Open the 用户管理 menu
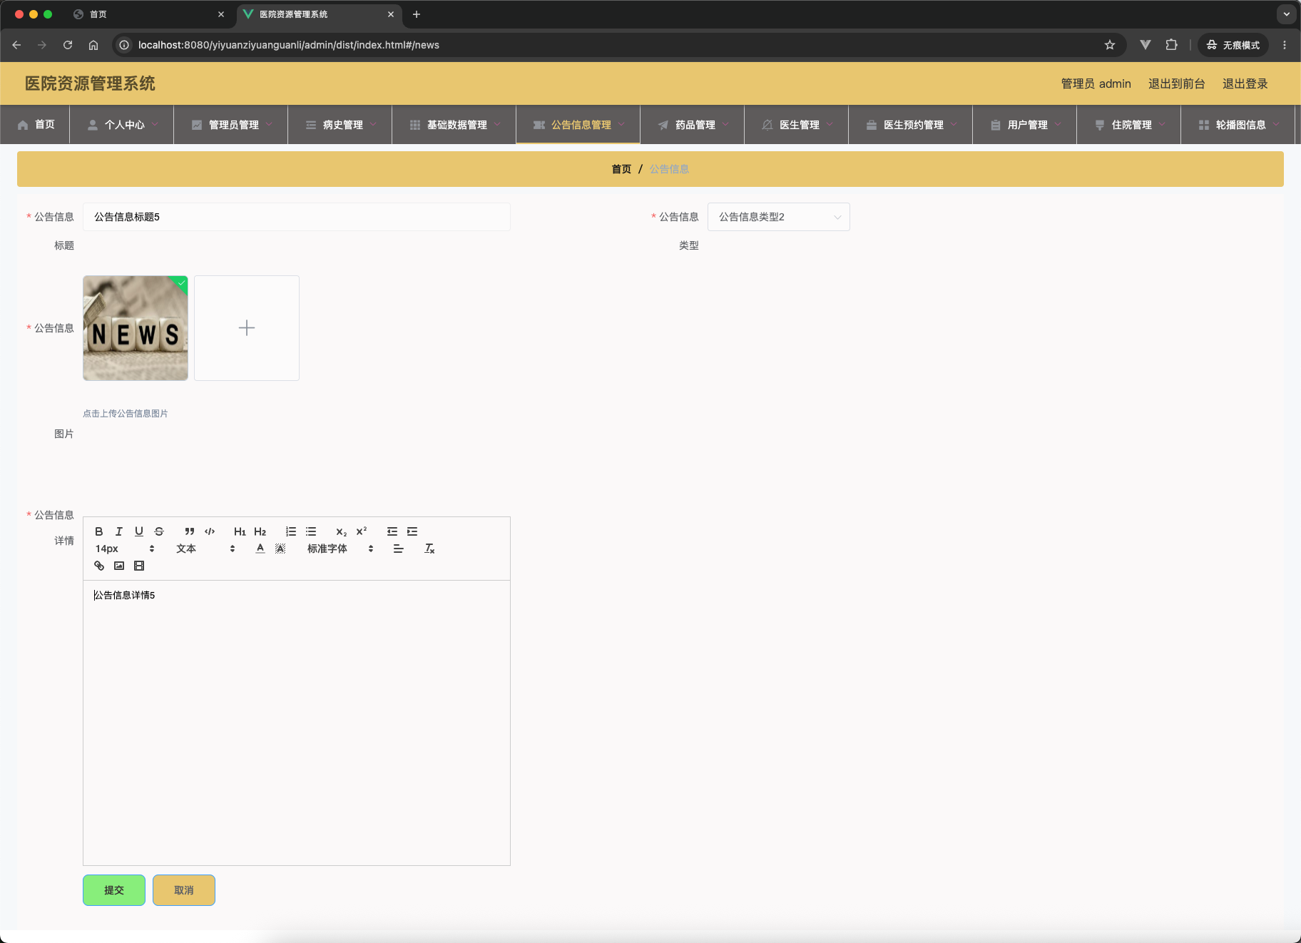This screenshot has width=1301, height=943. (x=1025, y=125)
